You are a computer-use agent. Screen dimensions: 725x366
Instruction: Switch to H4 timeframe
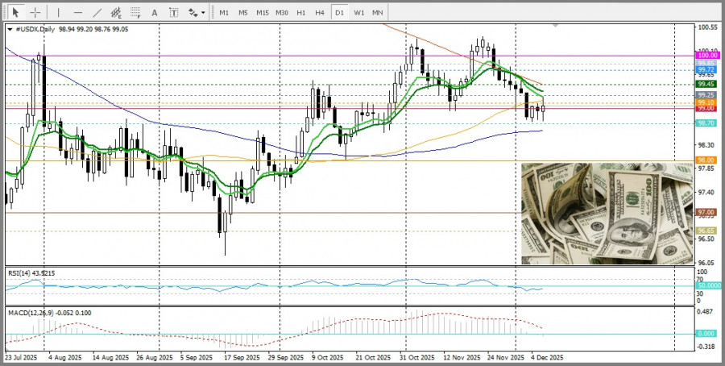(x=320, y=12)
